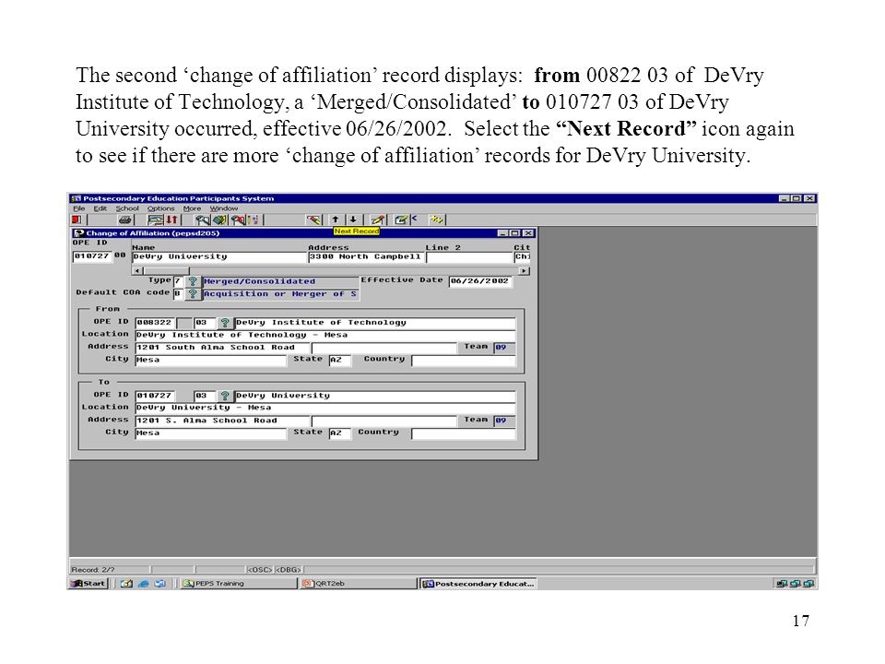Click From institution name DeVry Institute of Technology
Viewport: 885px width, 664px height.
(x=375, y=323)
